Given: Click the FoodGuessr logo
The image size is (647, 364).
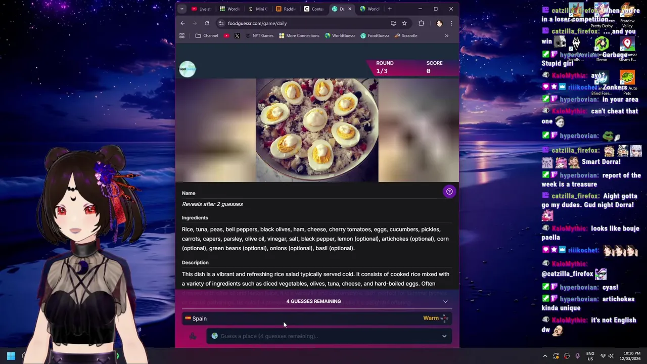Looking at the screenshot, I should [x=187, y=69].
